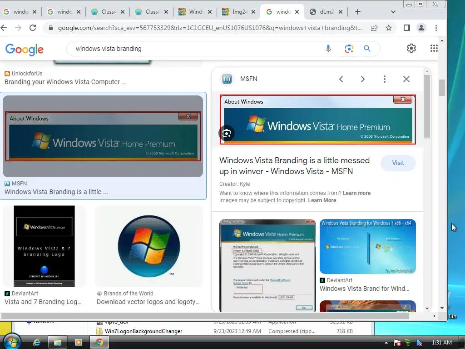The width and height of the screenshot is (465, 349).
Task: Show next image in the preview panel
Action: click(363, 79)
